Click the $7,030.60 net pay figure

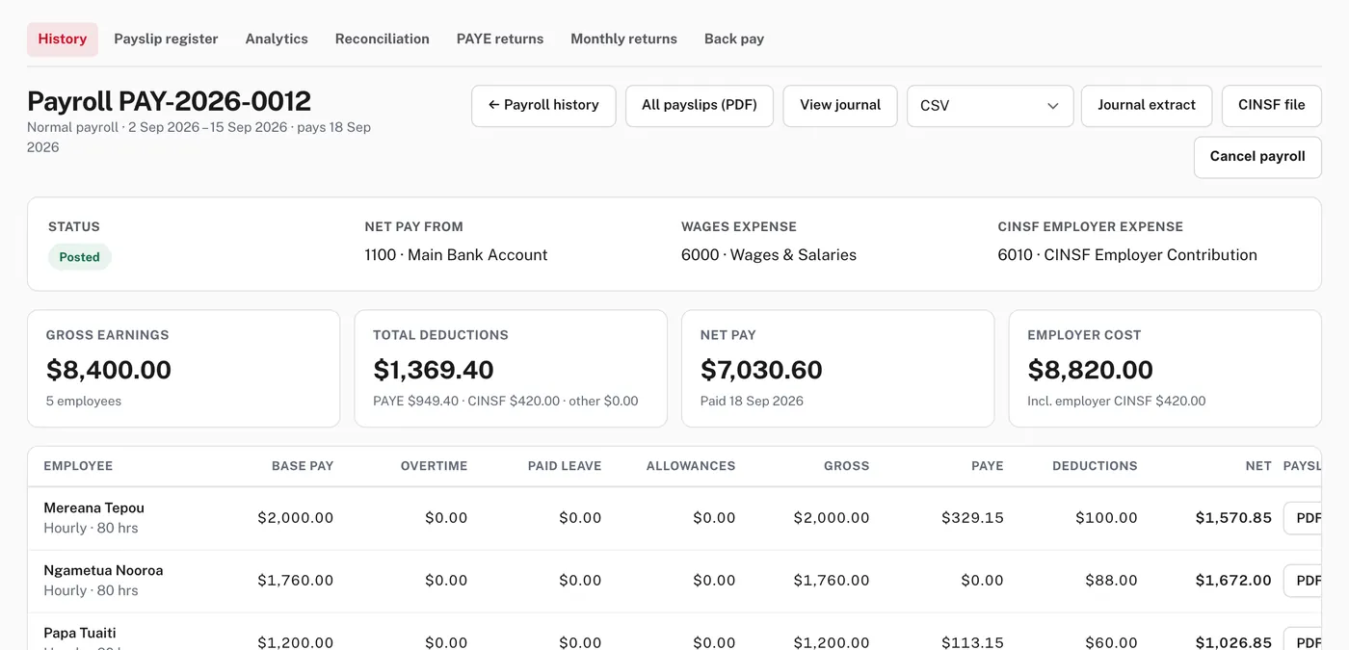pos(761,370)
